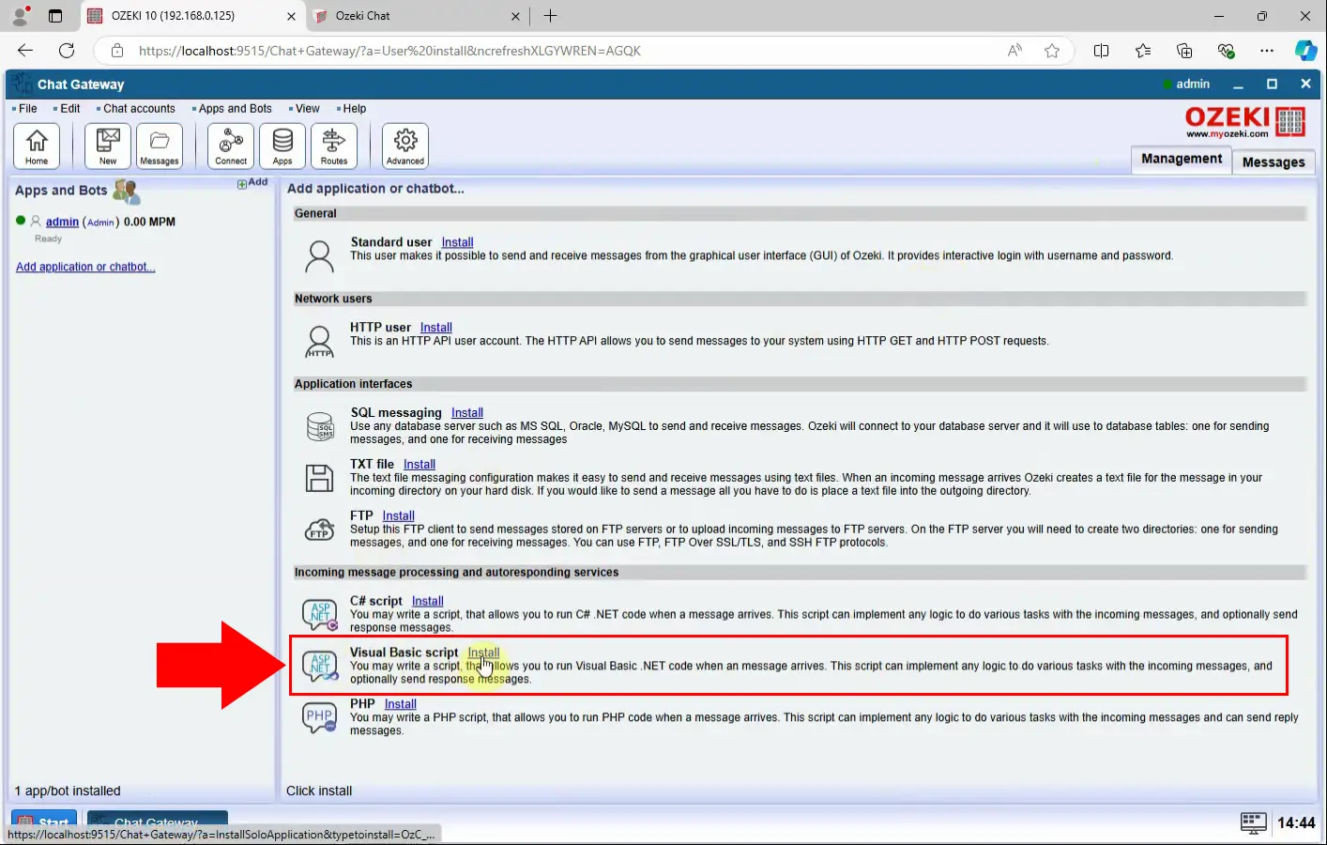The image size is (1327, 845).
Task: Open a new browser tab
Action: (551, 16)
